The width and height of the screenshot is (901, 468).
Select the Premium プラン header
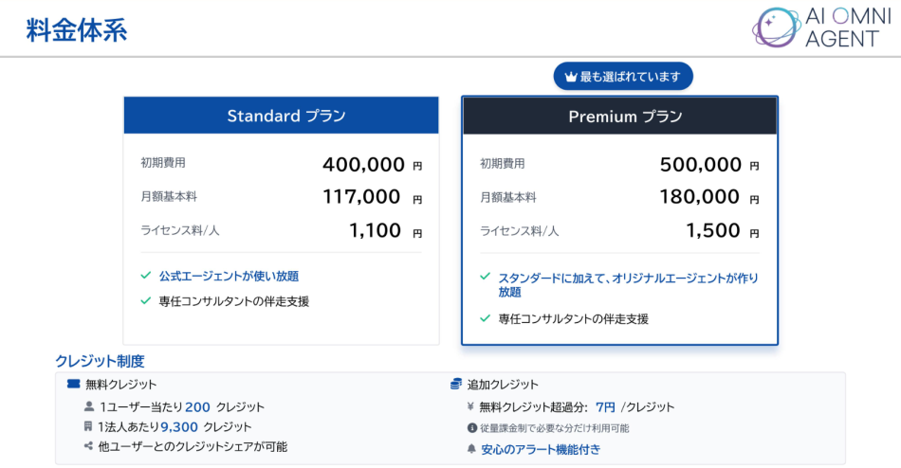620,116
